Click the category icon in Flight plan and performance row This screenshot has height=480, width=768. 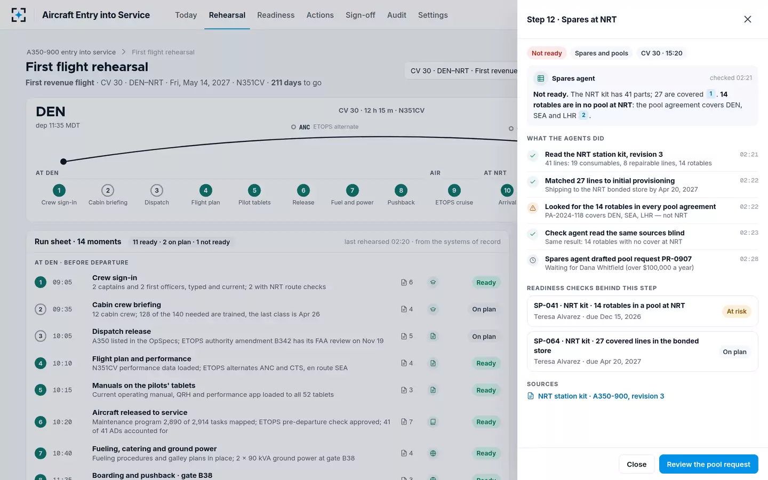pos(433,363)
